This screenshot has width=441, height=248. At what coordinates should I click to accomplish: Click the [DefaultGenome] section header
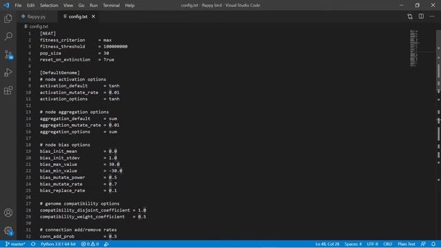pyautogui.click(x=60, y=72)
